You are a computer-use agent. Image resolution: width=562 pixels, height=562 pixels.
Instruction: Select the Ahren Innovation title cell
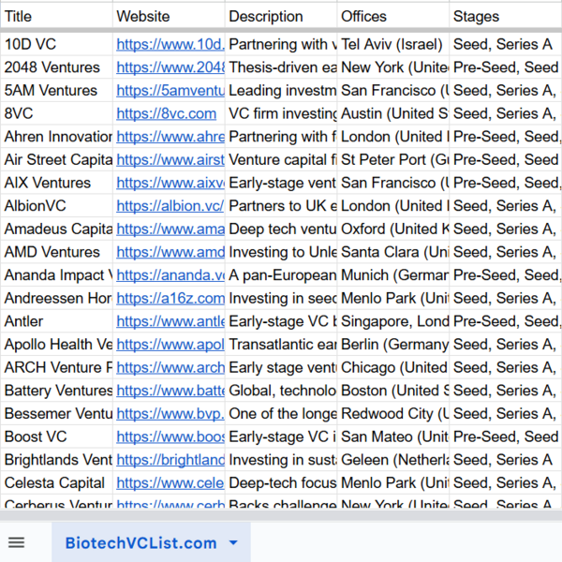(56, 137)
